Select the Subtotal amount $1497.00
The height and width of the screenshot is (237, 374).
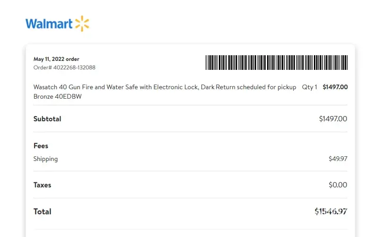(333, 119)
